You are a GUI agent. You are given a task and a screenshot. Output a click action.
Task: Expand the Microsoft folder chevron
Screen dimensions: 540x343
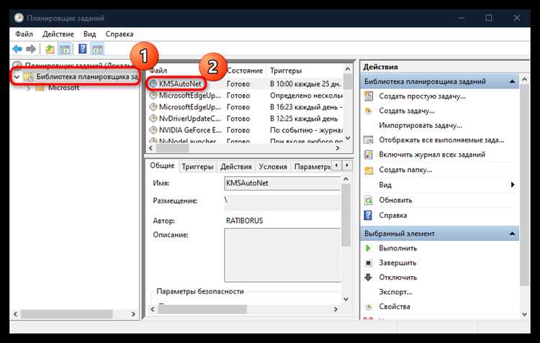[28, 88]
